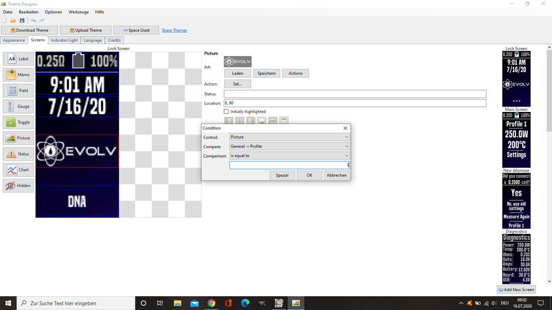Select the Main Screen thumbnail

[x=516, y=140]
